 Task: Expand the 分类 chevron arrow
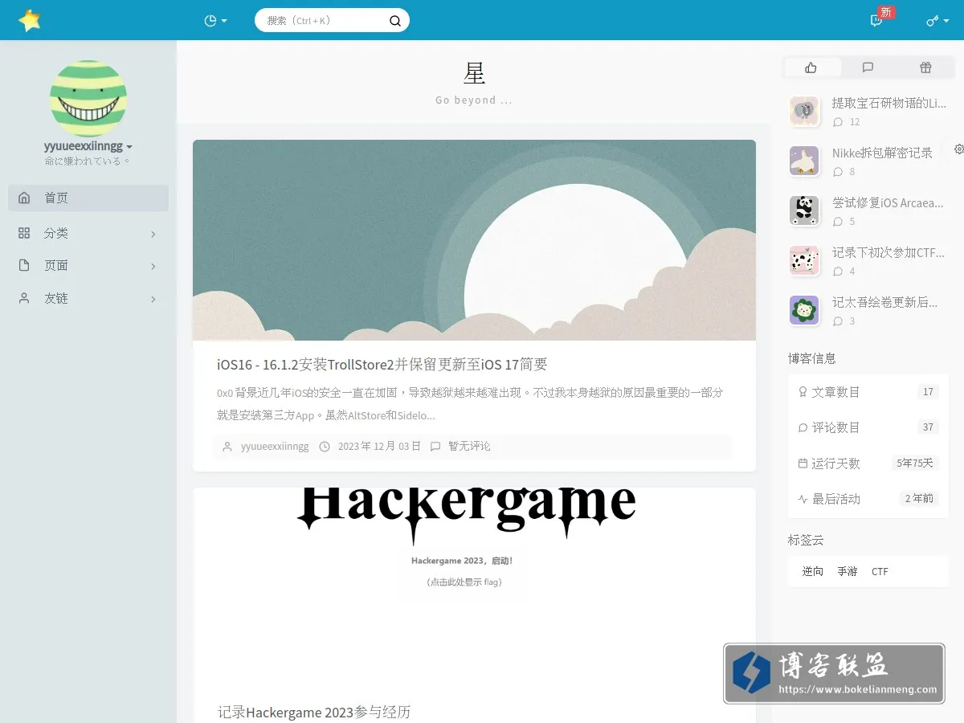point(153,234)
